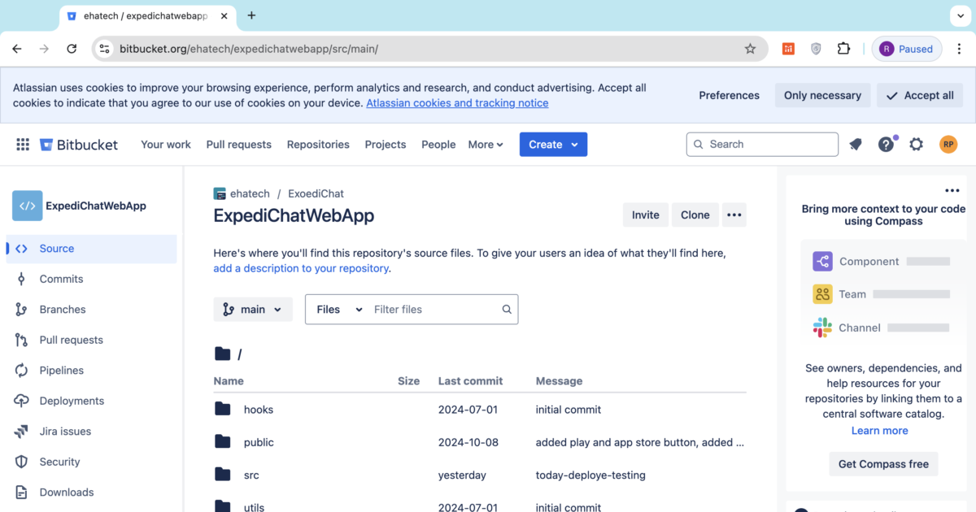Image resolution: width=976 pixels, height=512 pixels.
Task: Open the today-deploye-testing commit message
Action: point(590,475)
